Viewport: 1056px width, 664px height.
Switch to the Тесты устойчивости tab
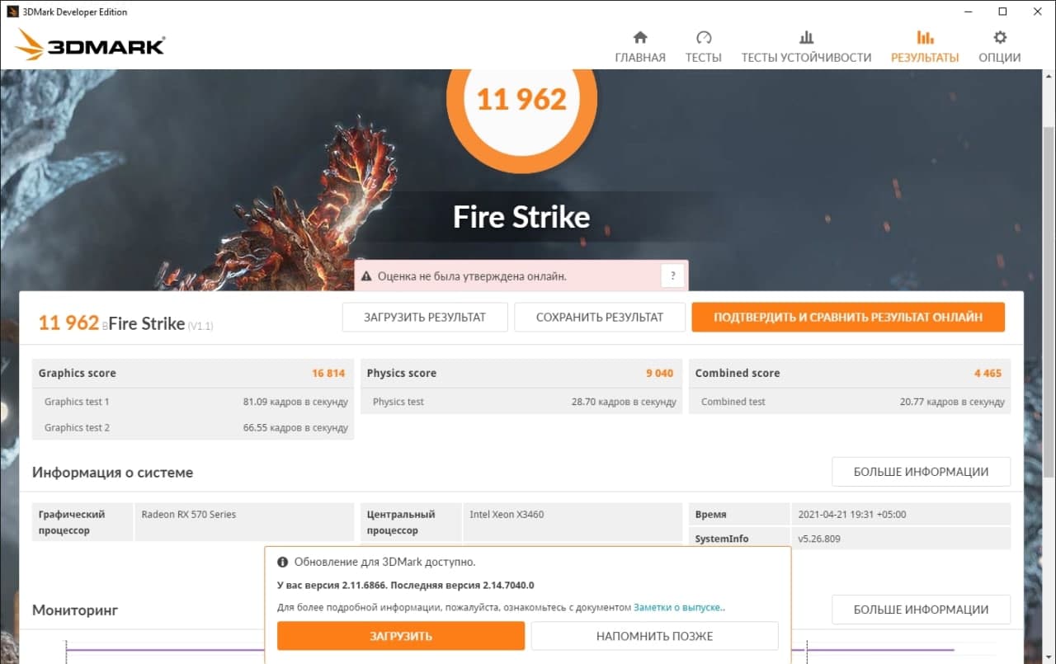coord(806,58)
